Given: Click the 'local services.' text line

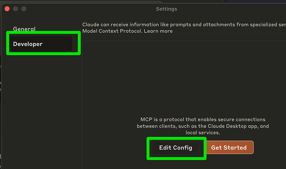Looking at the screenshot, I should (x=203, y=133).
